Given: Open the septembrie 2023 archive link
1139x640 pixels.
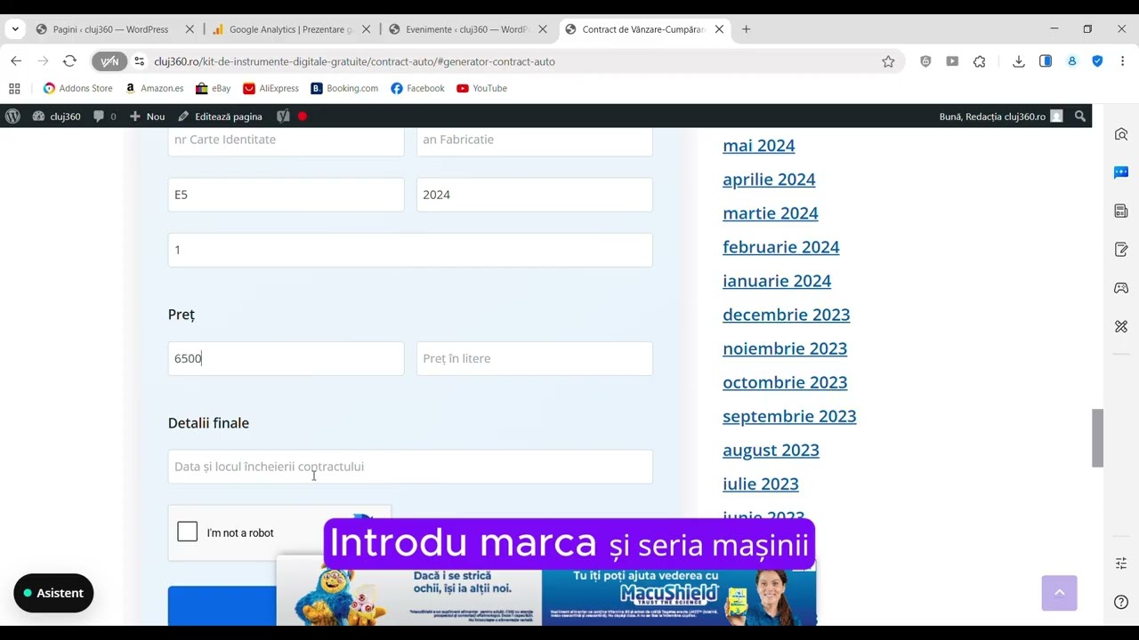Looking at the screenshot, I should tap(789, 415).
